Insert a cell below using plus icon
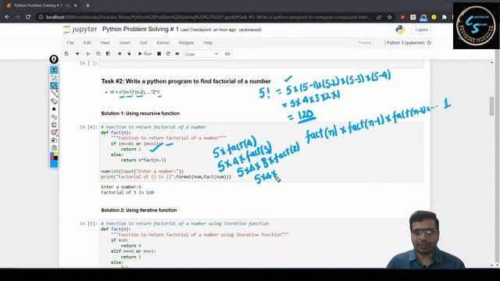The height and width of the screenshot is (281, 500). pos(77,54)
